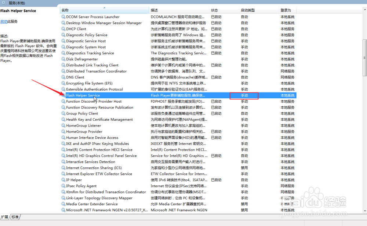
Task: Click the scrollbar up arrow
Action: coord(365,10)
